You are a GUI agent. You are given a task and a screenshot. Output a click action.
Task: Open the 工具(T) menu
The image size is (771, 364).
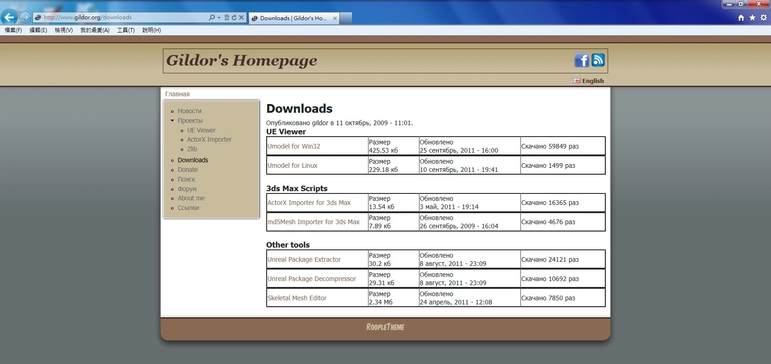(126, 30)
